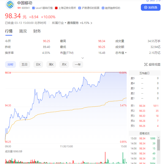
Task: Click the Level1基础行情 badge icon
Action: pyautogui.click(x=33, y=8)
